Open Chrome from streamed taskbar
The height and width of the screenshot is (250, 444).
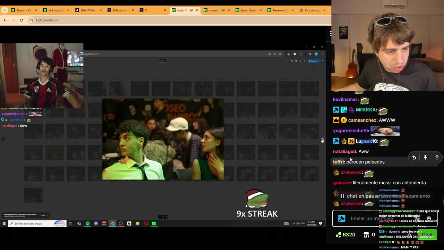point(113,224)
